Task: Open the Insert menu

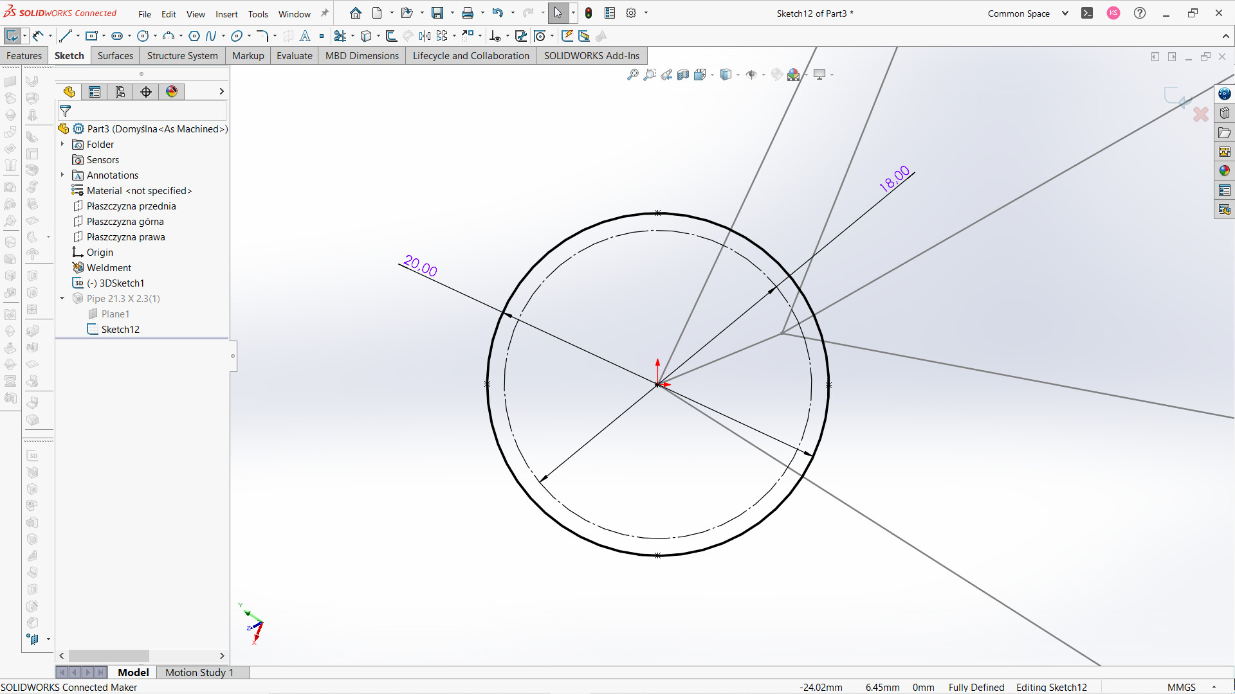Action: 226,14
